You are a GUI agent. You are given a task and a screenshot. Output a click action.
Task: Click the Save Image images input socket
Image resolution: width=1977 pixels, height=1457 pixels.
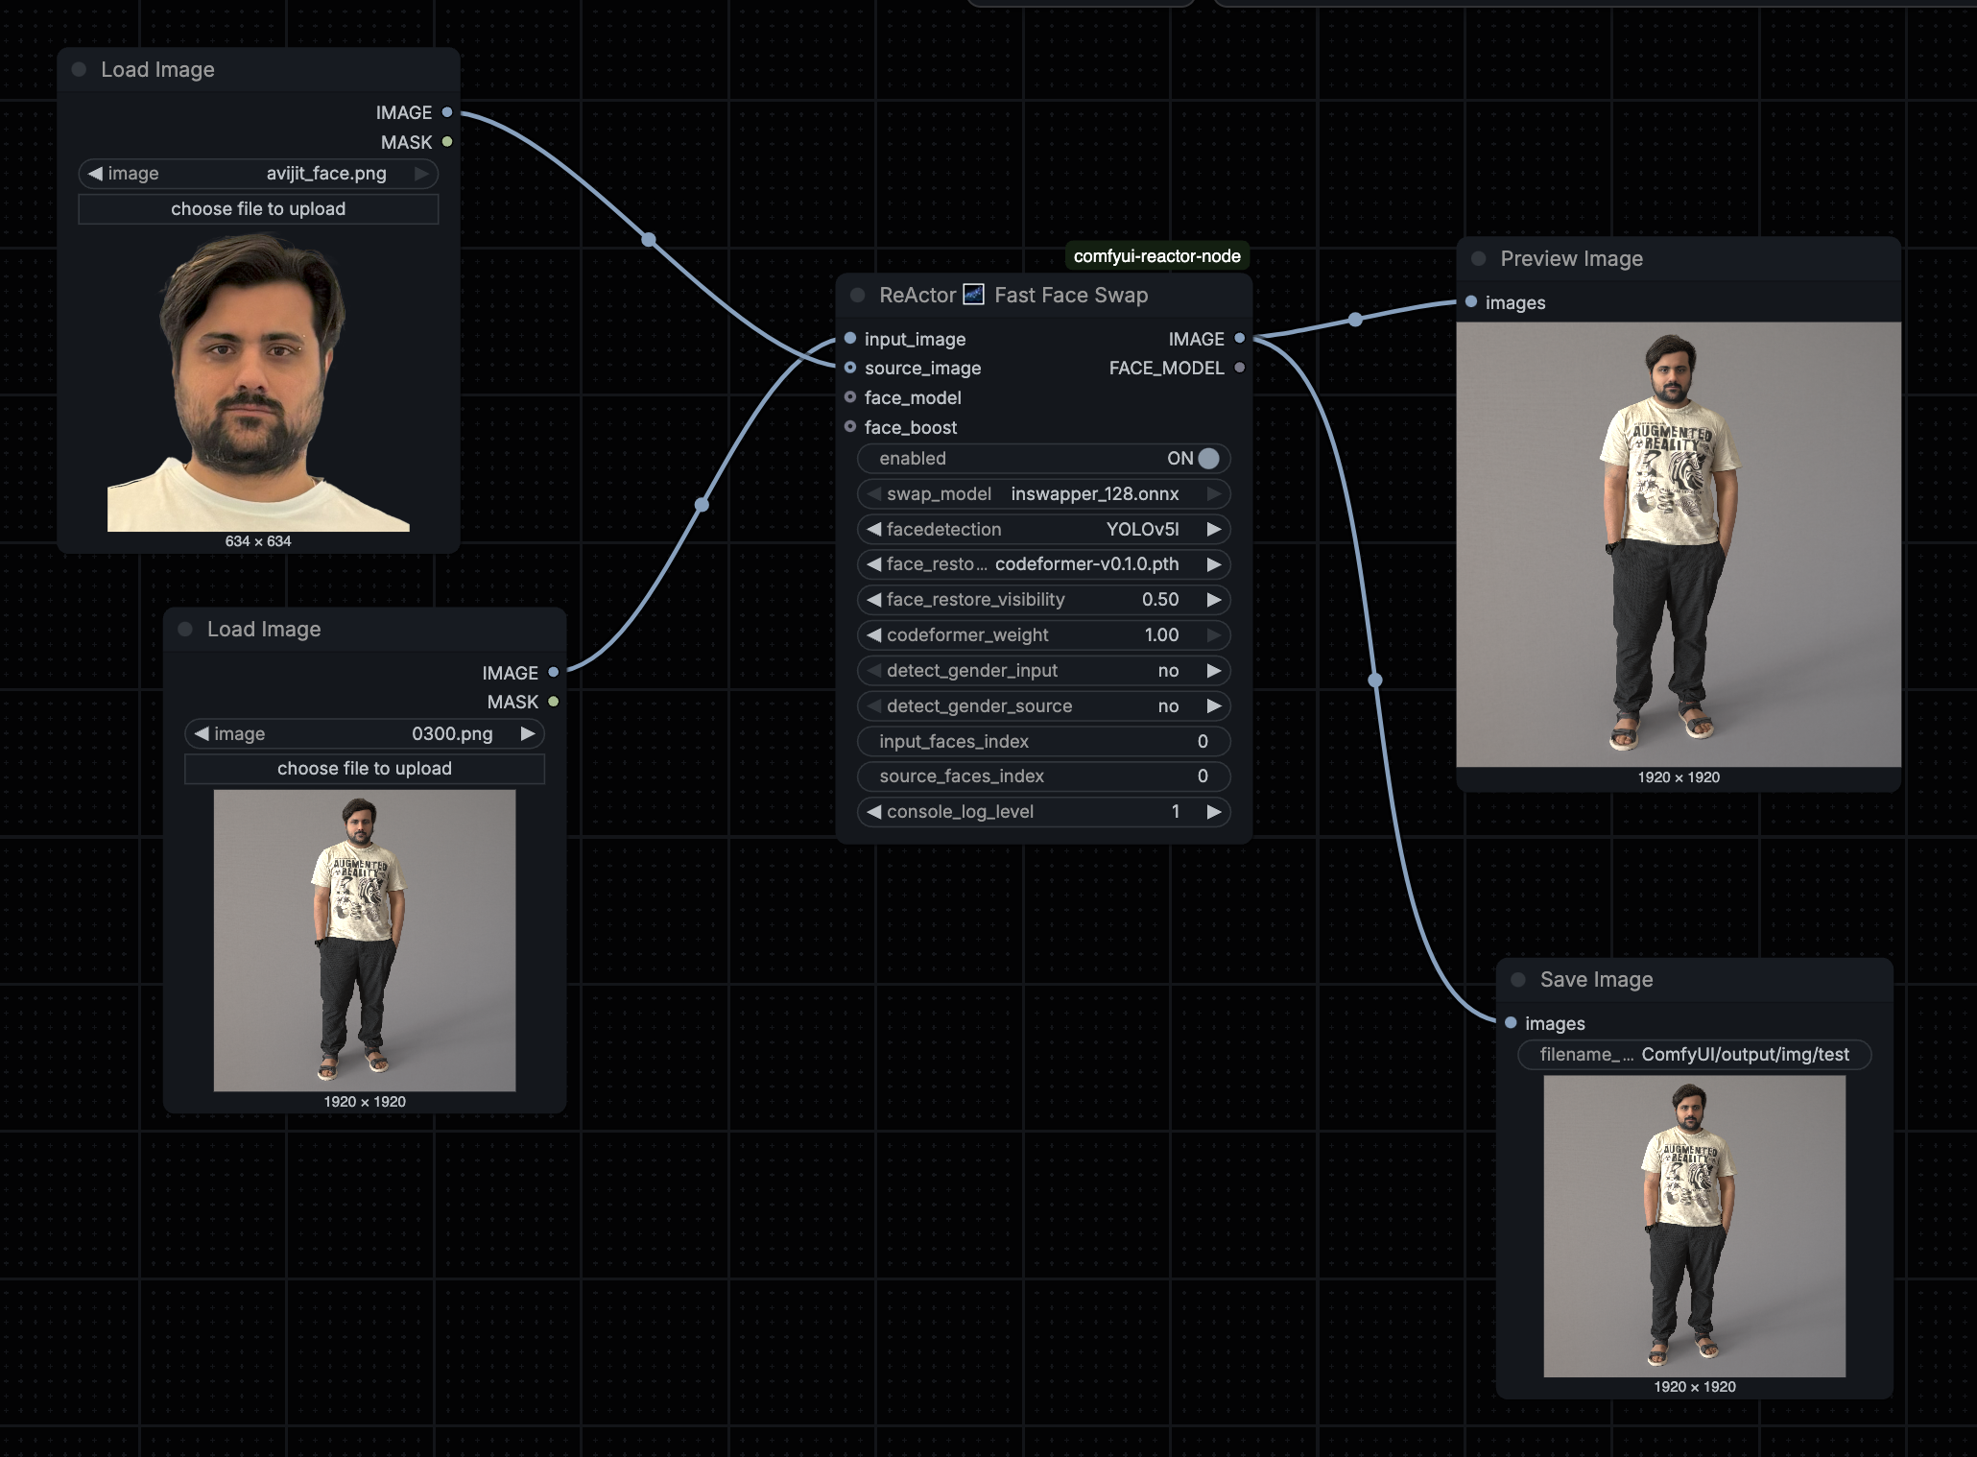coord(1511,1023)
